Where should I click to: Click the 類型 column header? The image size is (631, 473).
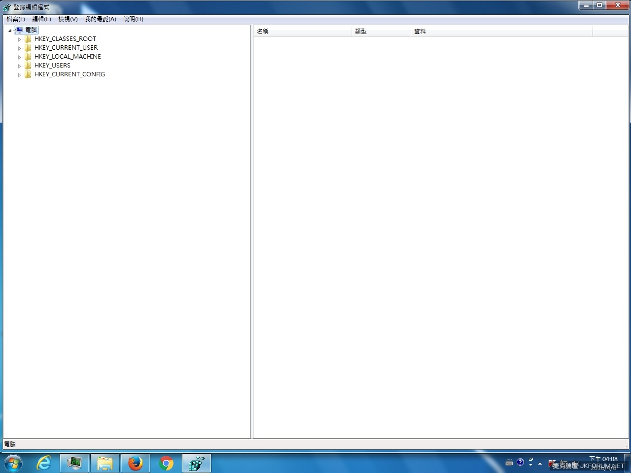point(381,32)
